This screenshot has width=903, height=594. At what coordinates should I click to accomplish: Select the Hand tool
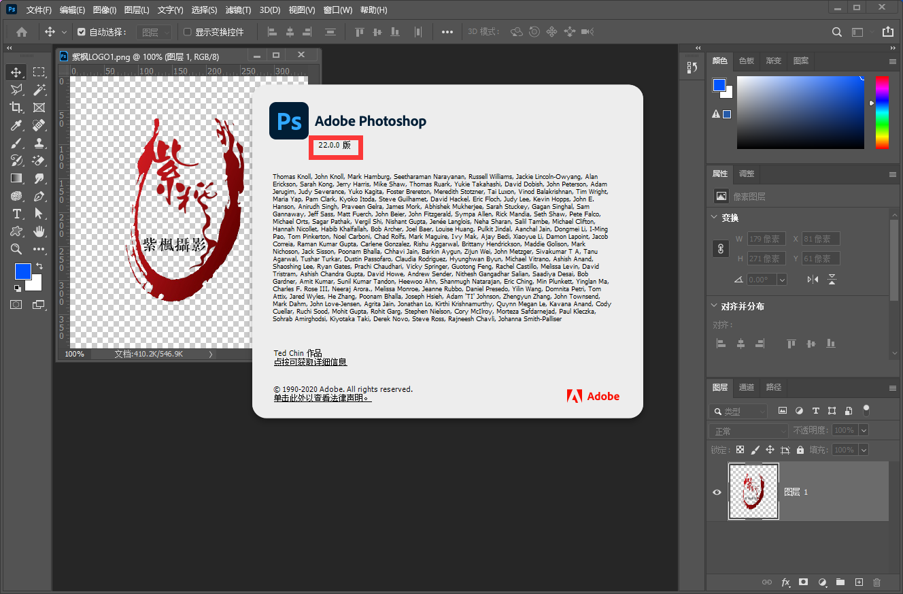39,231
